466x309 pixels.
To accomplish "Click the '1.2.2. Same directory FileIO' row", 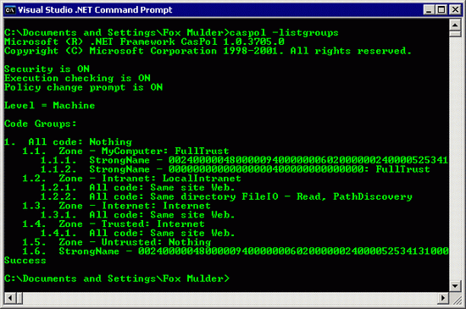I will [x=226, y=196].
